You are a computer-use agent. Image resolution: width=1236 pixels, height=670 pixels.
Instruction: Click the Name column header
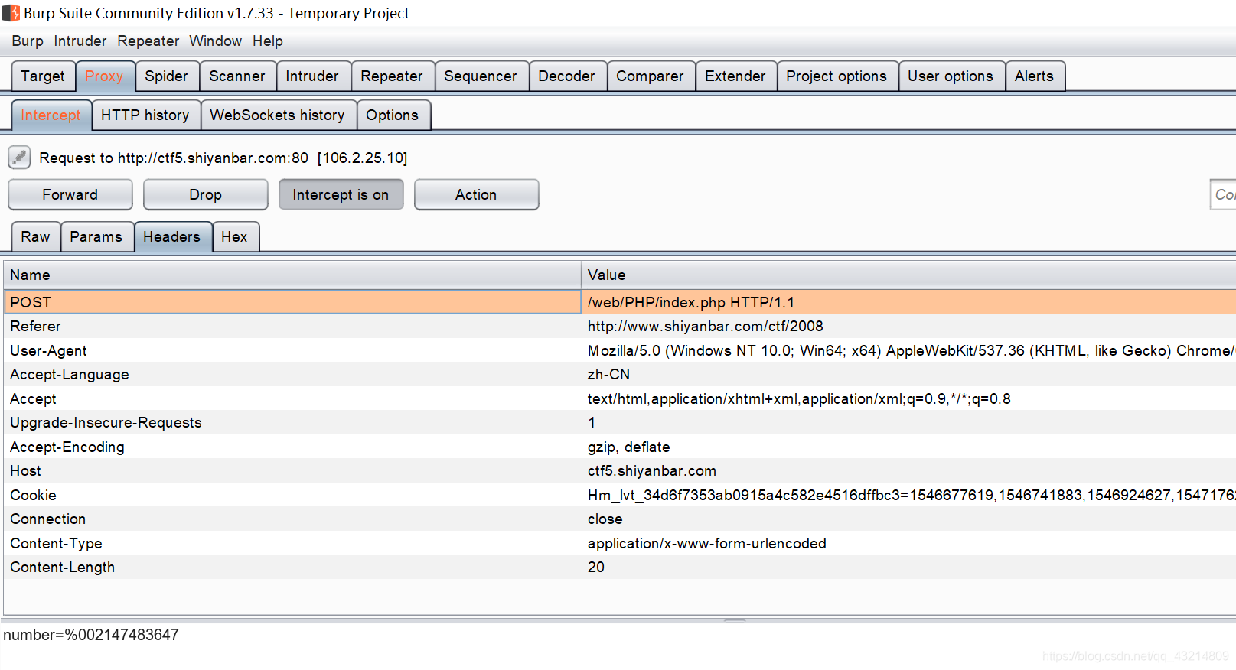click(292, 275)
